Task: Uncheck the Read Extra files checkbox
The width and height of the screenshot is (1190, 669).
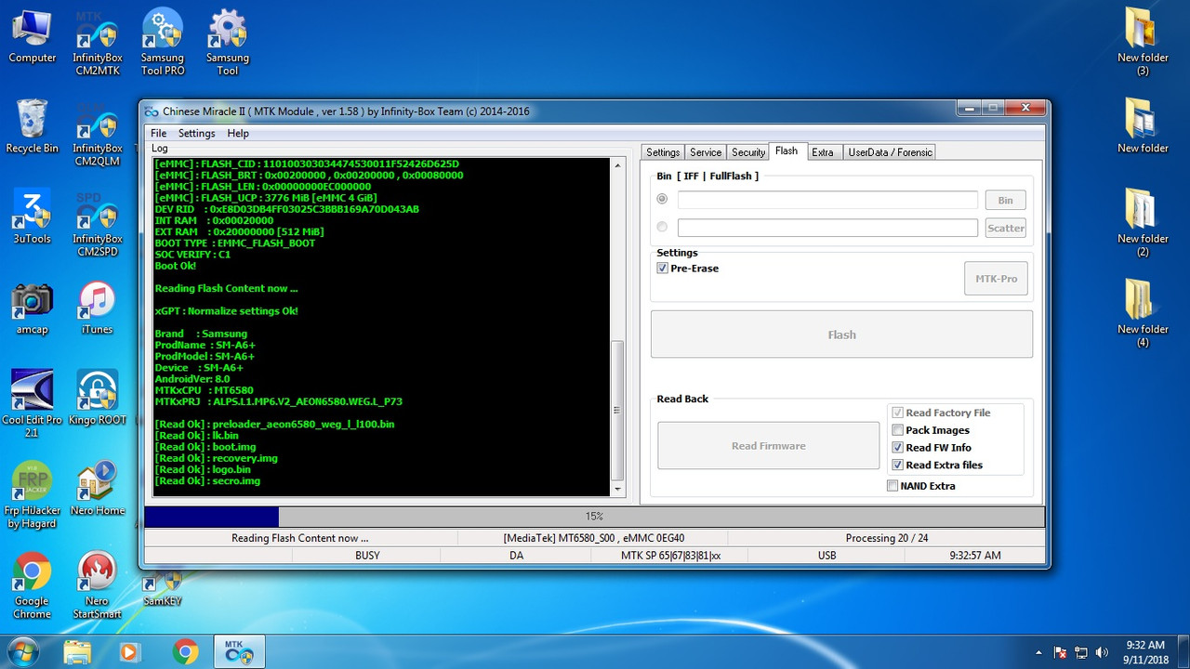Action: 897,466
